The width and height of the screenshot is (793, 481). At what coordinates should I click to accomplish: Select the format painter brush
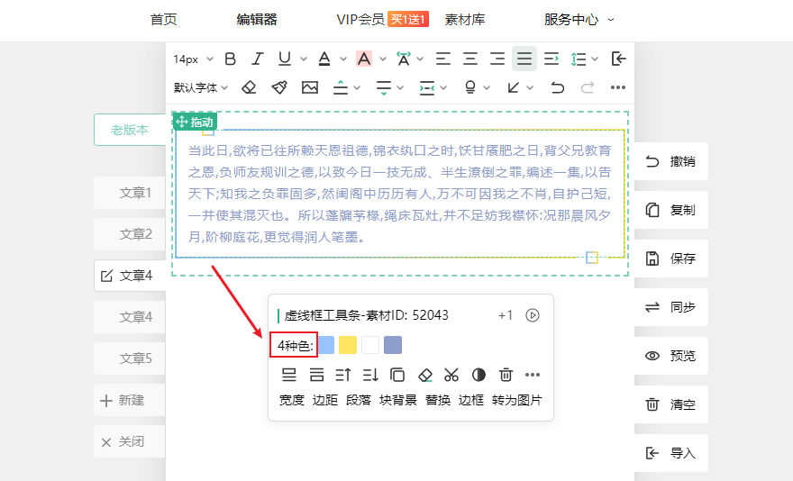tap(279, 87)
